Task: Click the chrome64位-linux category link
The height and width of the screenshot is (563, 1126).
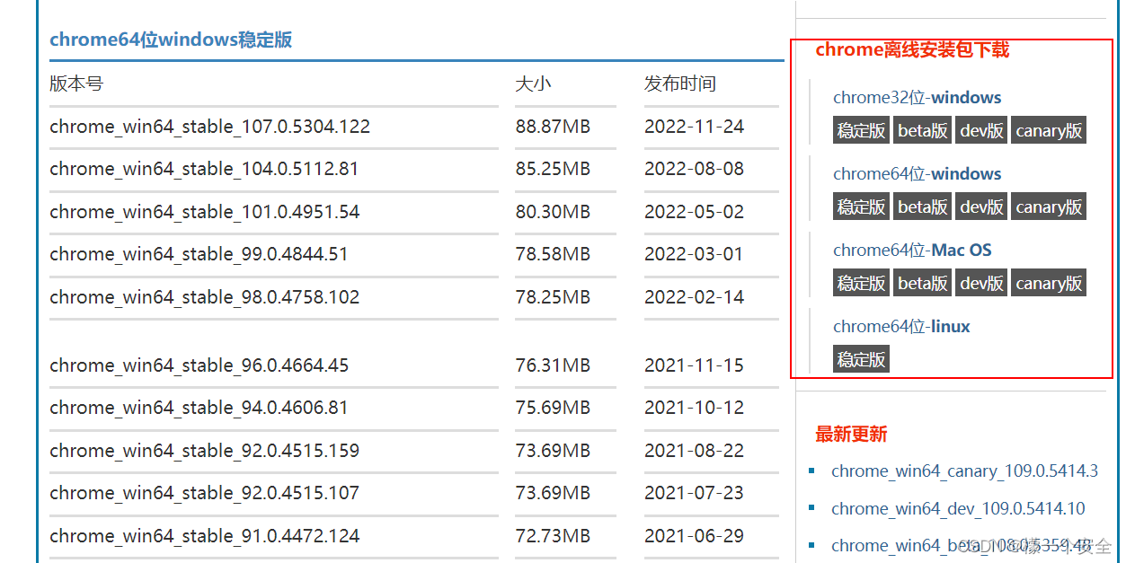Action: (901, 327)
